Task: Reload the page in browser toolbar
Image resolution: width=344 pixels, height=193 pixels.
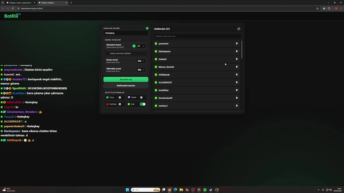Action: [12, 8]
